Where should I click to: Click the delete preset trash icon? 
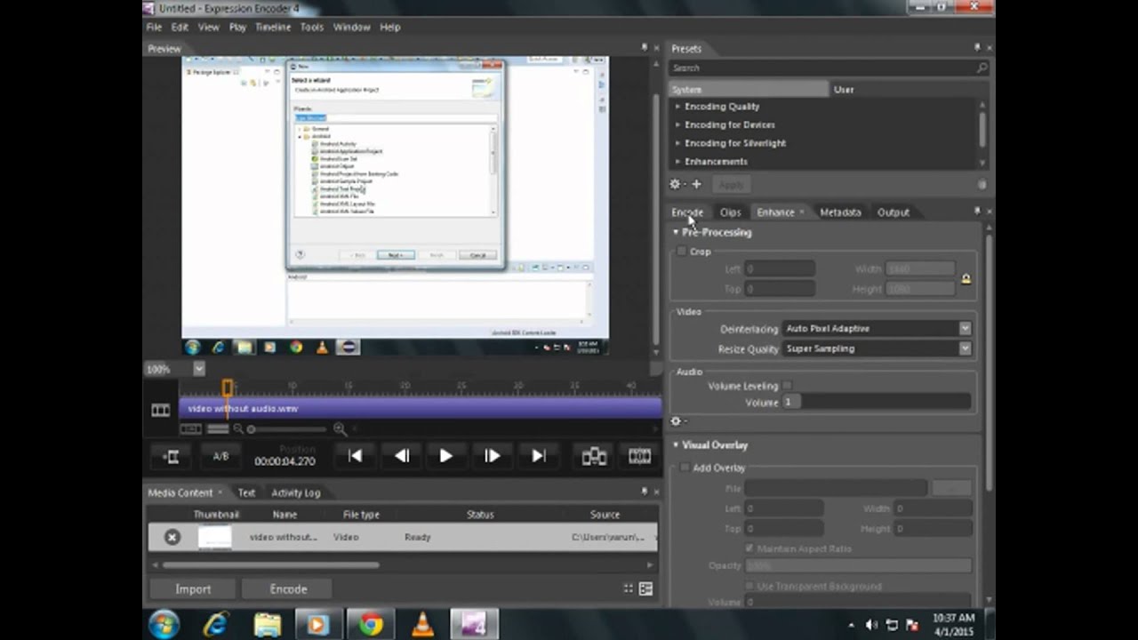[x=982, y=185]
